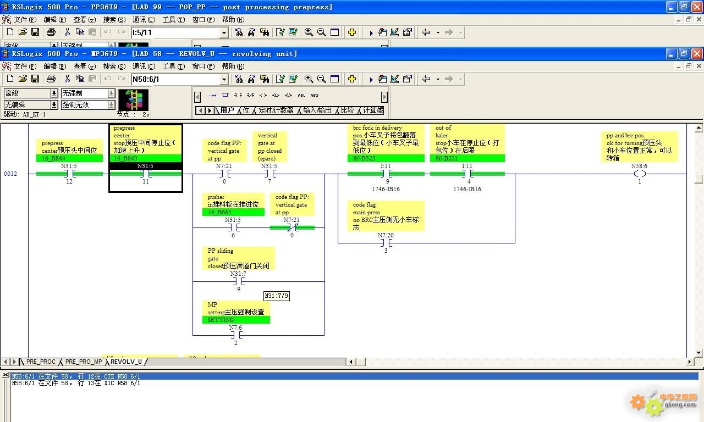Select the ABS instruction button
The image size is (704, 422).
(x=315, y=95)
